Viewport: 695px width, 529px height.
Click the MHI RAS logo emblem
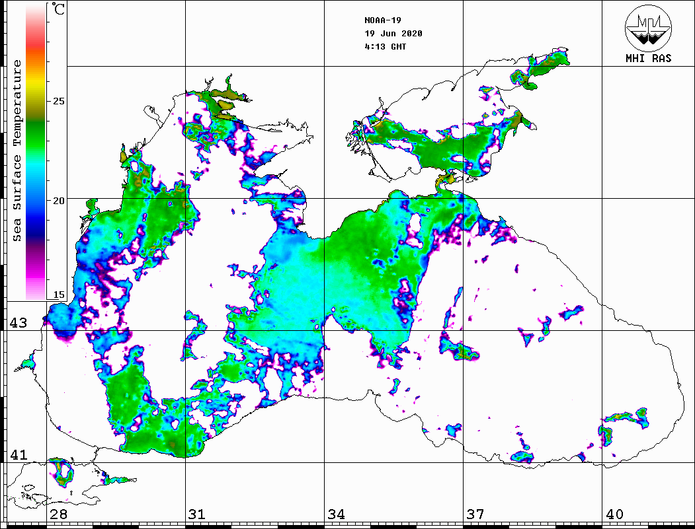(x=648, y=28)
